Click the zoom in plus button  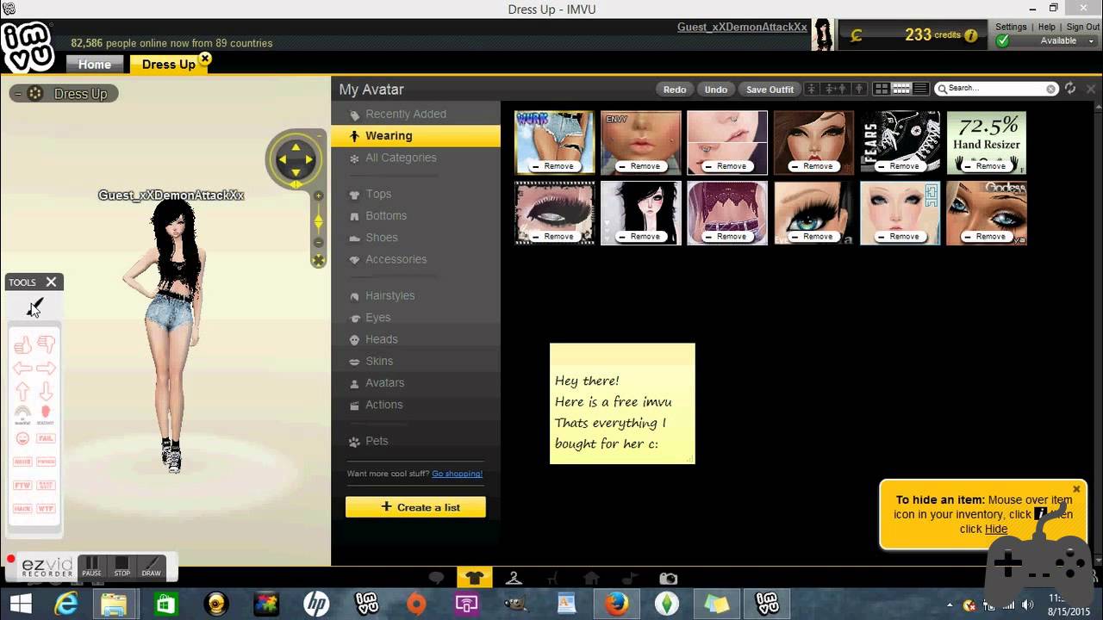point(318,196)
